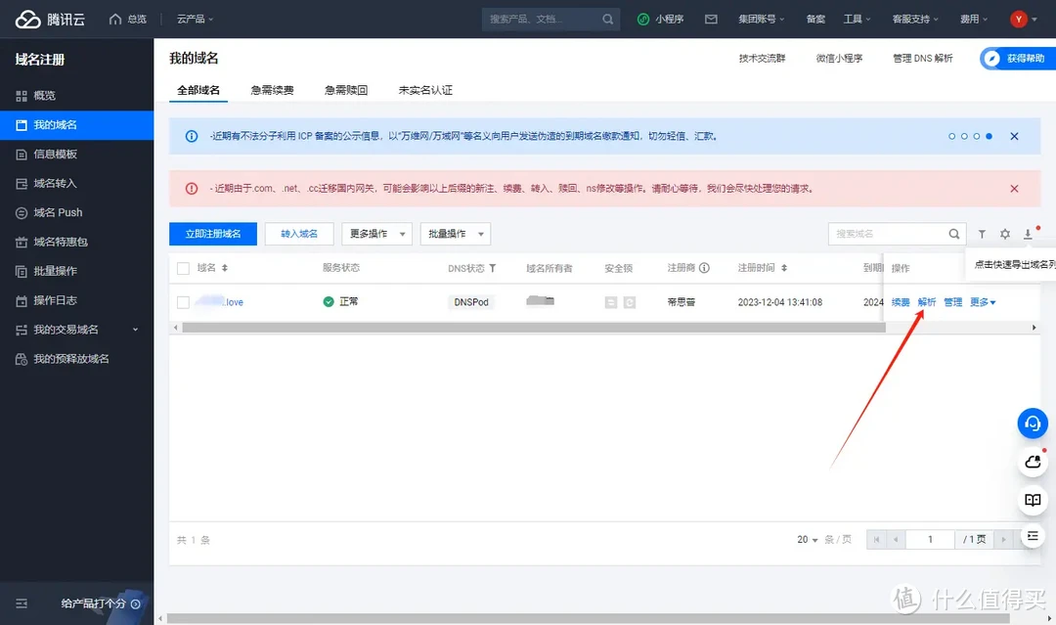Check the .love domain row checkbox

183,302
